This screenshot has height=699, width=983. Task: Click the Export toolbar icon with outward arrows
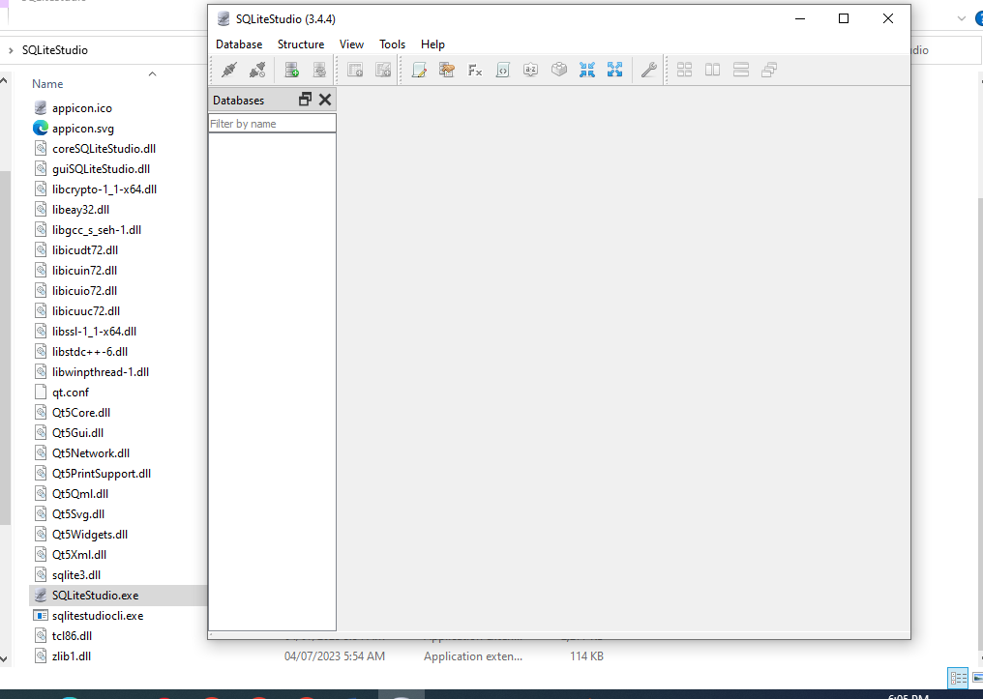(614, 70)
